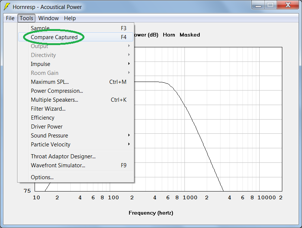This screenshot has width=302, height=228.
Task: Expand Sound Pressure submenu
Action: (76, 135)
